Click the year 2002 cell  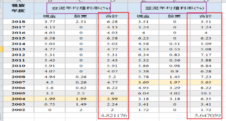pyautogui.click(x=19, y=110)
